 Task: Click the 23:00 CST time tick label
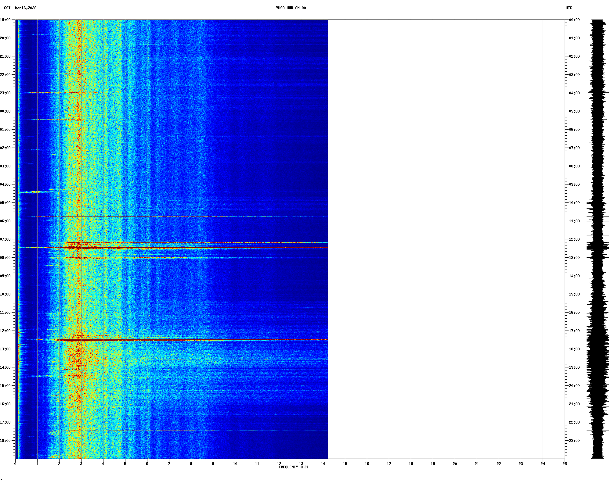[x=5, y=93]
